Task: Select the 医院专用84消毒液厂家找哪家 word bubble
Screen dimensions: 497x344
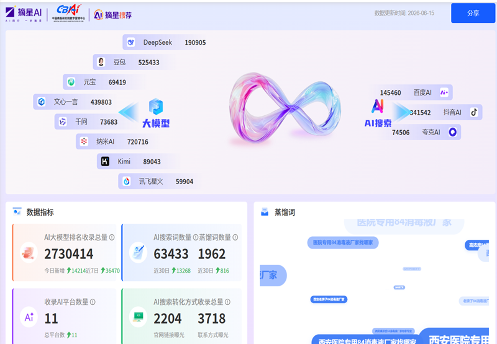Action: (343, 242)
